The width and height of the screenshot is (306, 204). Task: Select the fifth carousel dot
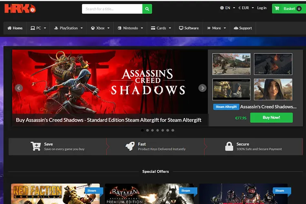point(162,130)
